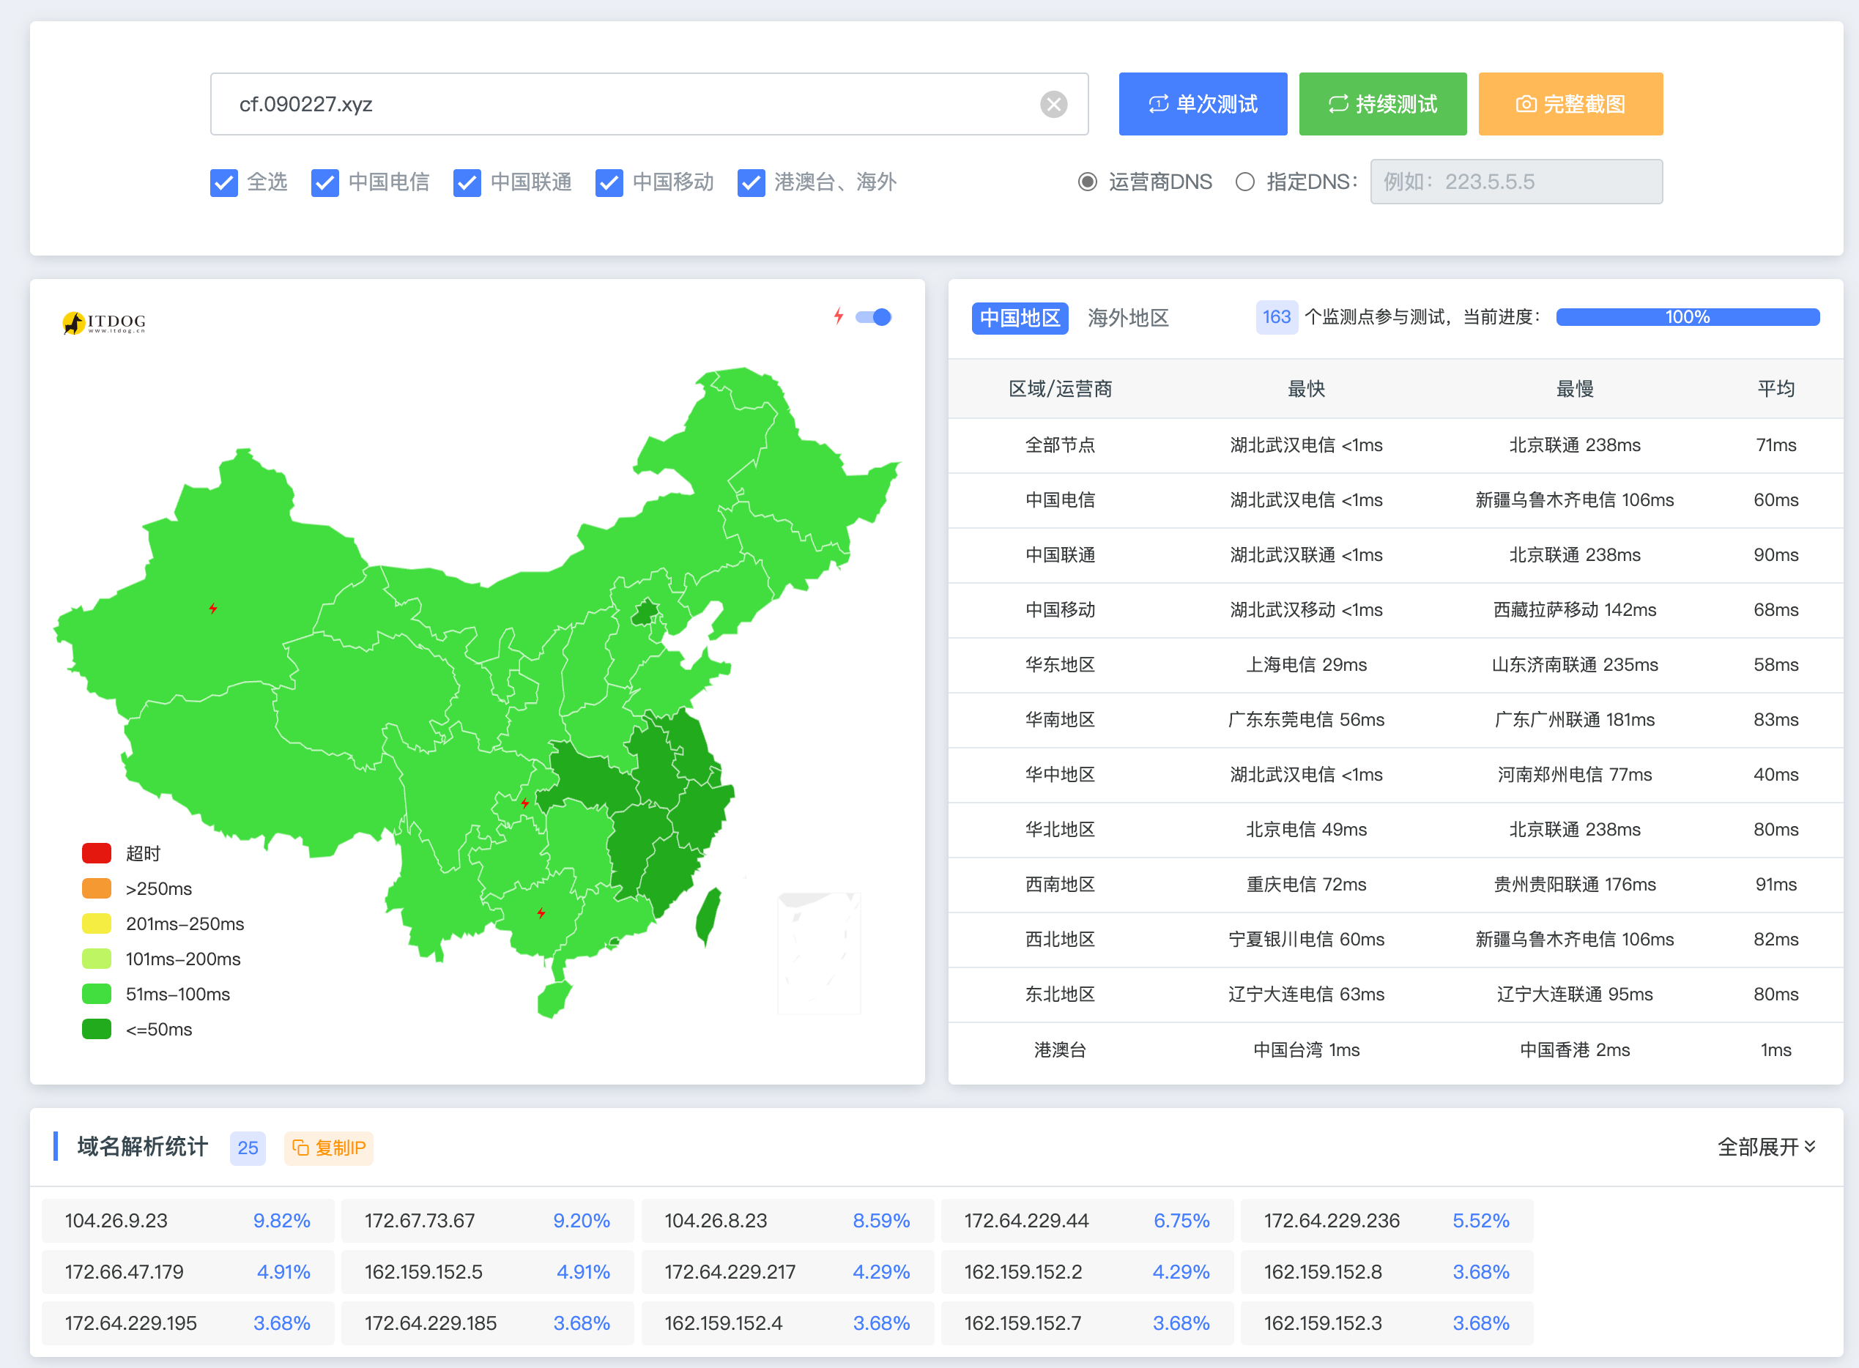Select the 东北地区 row label
Viewport: 1859px width, 1368px height.
click(1060, 995)
